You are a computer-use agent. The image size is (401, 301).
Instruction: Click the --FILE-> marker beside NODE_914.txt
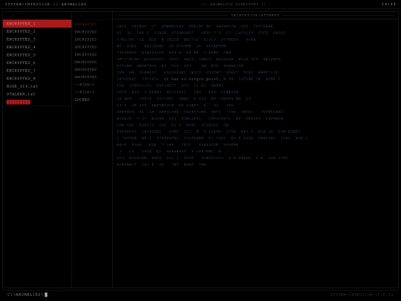click(x=85, y=85)
